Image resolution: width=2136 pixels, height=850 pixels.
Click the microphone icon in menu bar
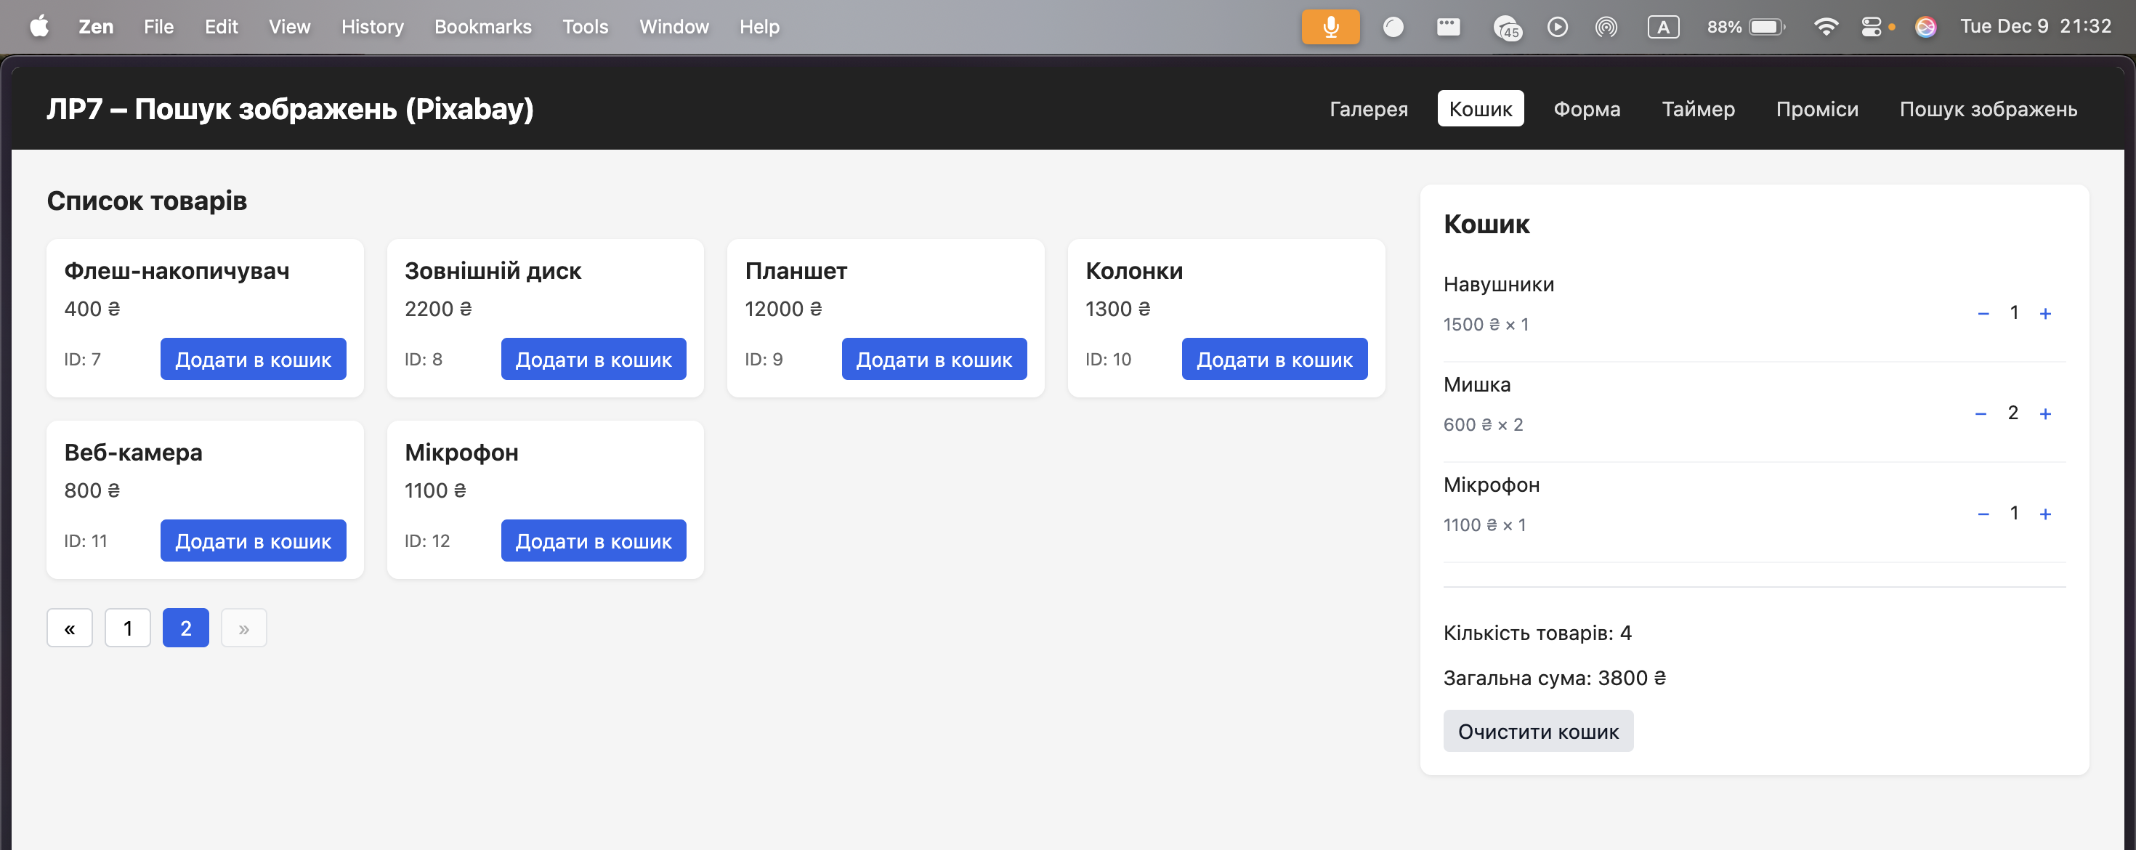pos(1330,27)
